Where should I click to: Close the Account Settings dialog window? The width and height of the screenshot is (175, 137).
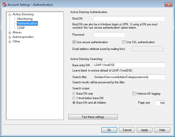(168, 5)
